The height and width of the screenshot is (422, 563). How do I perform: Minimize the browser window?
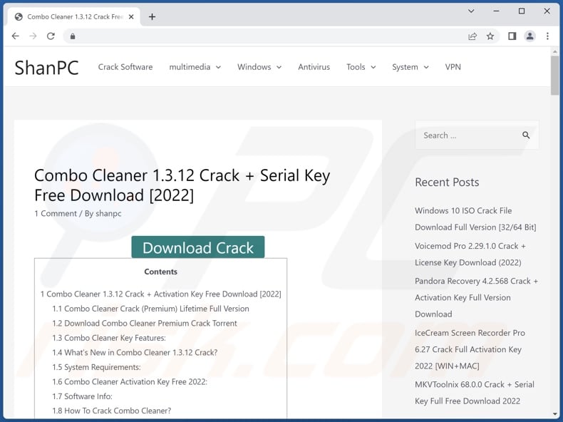pyautogui.click(x=496, y=11)
